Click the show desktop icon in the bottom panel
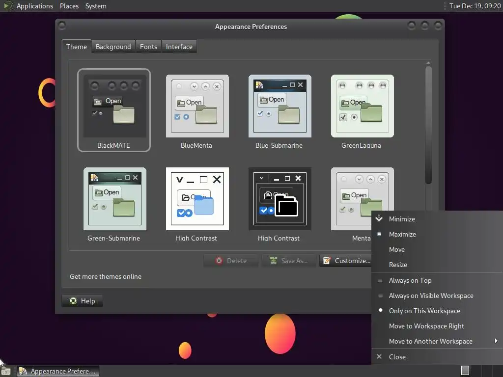 pos(6,371)
